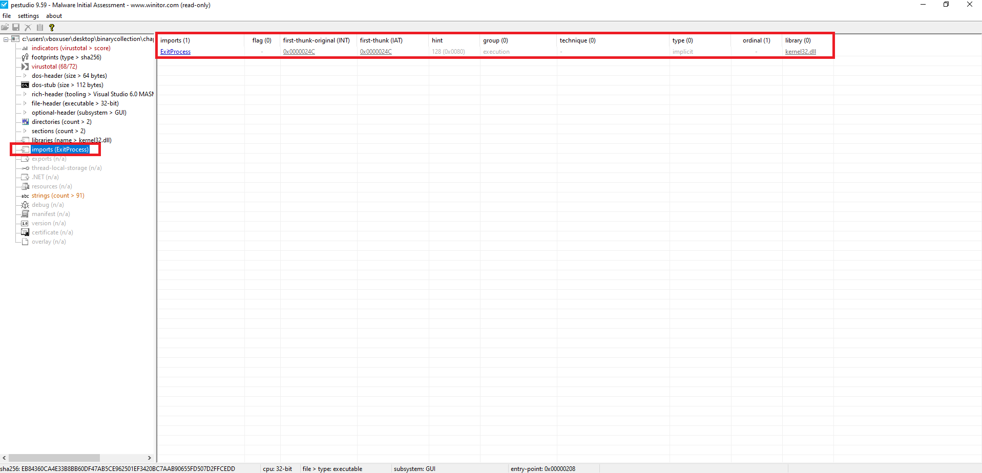Image resolution: width=982 pixels, height=473 pixels.
Task: Click the open file toolbar icon
Action: (x=5, y=27)
